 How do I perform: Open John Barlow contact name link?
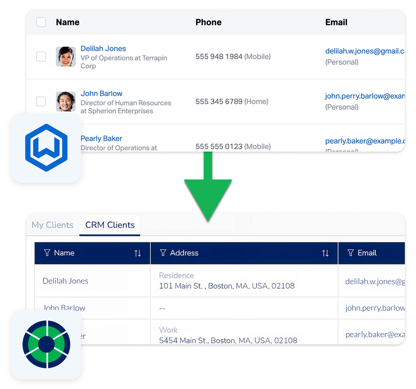click(x=101, y=93)
